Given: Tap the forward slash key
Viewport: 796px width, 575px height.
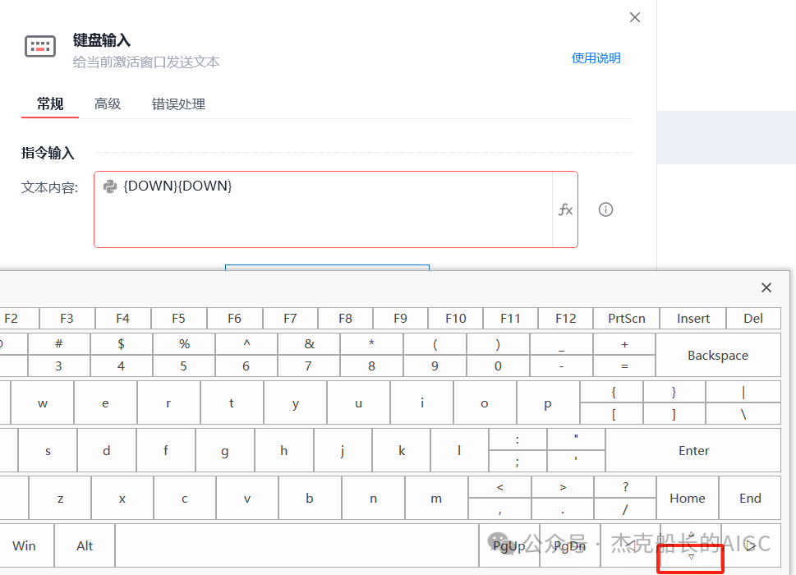Looking at the screenshot, I should tap(625, 509).
